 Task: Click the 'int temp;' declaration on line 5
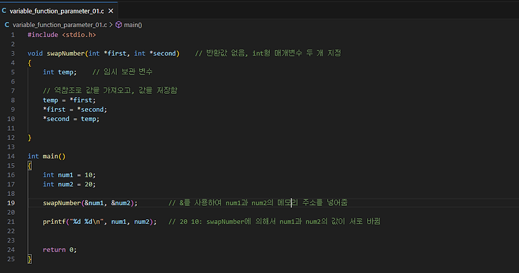tap(60, 72)
